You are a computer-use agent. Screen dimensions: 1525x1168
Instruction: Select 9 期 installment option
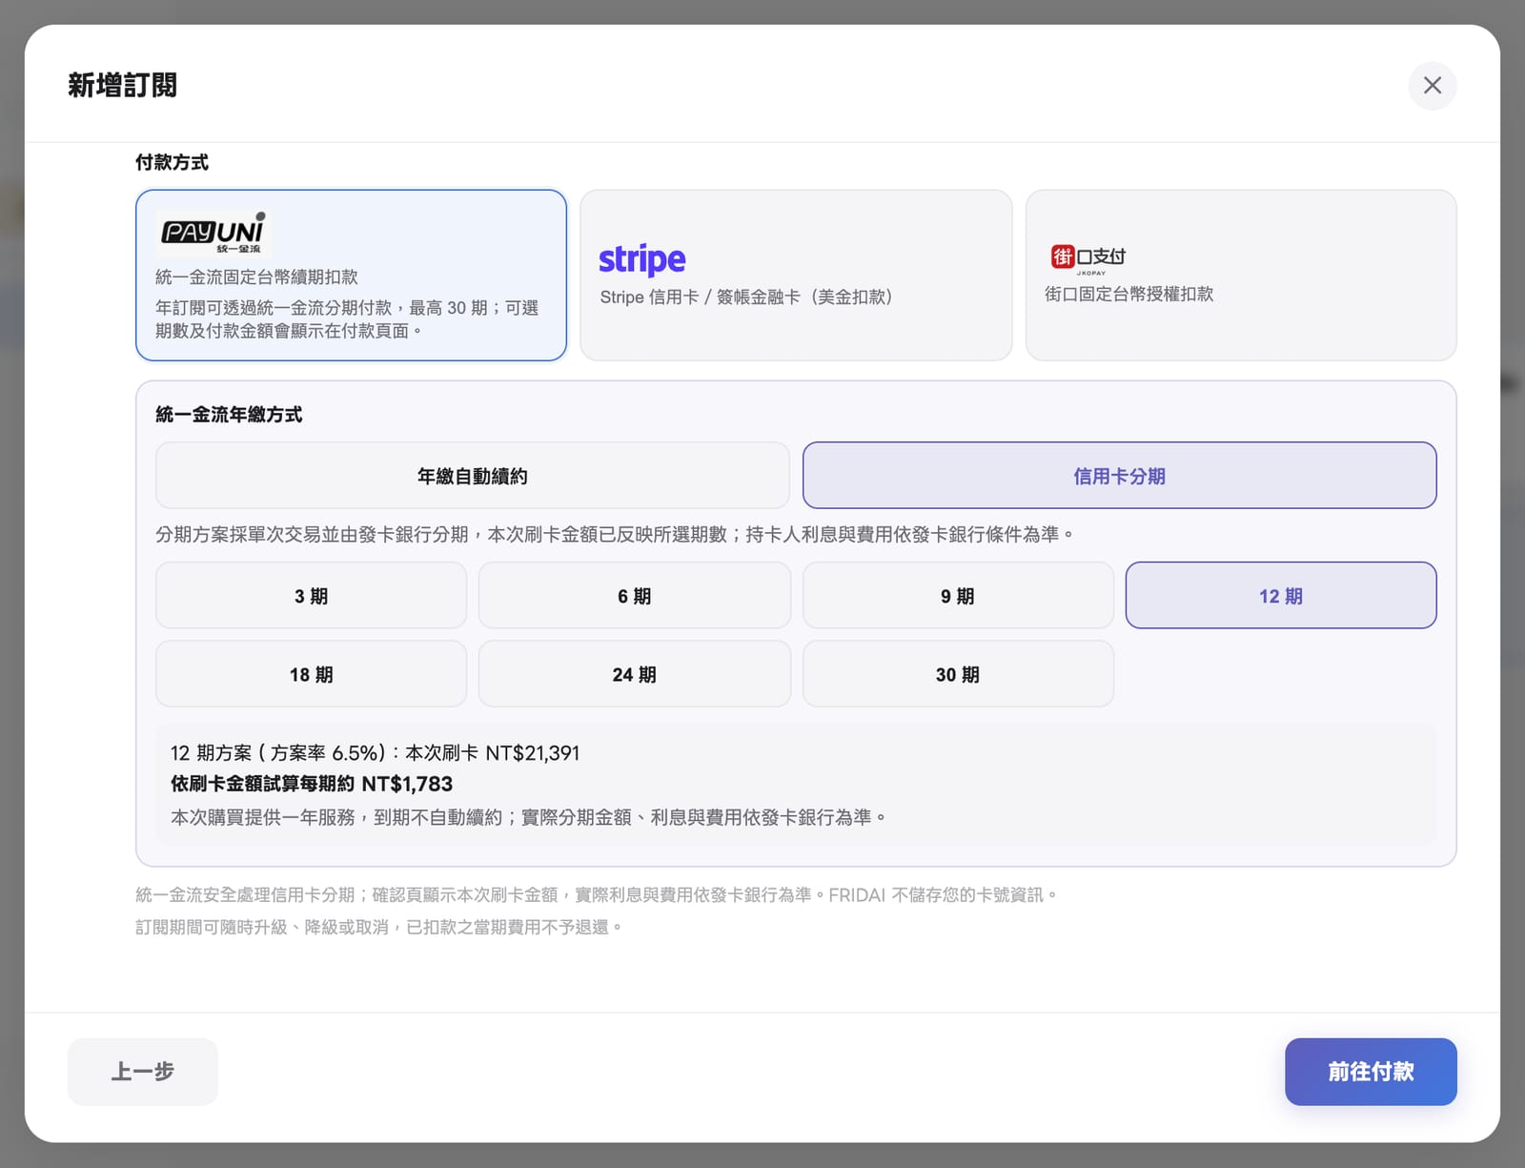(x=957, y=595)
